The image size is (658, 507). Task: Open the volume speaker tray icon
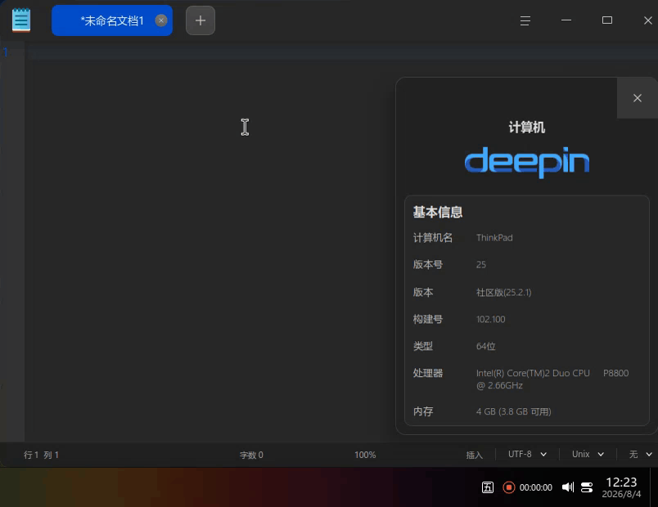pyautogui.click(x=568, y=487)
